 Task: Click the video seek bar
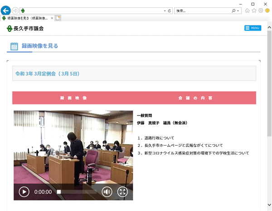pyautogui.click(x=77, y=192)
